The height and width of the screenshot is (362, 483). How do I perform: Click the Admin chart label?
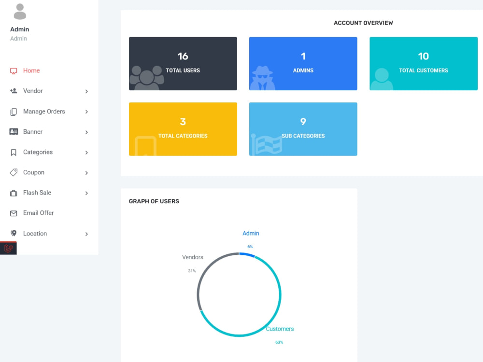click(x=251, y=233)
